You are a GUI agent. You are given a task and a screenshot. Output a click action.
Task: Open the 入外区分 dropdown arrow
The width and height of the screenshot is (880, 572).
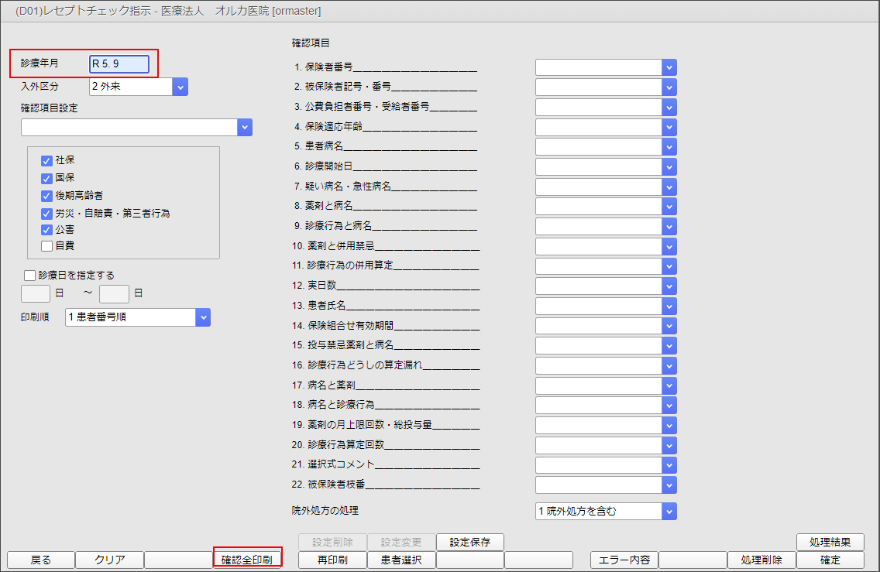pos(180,87)
